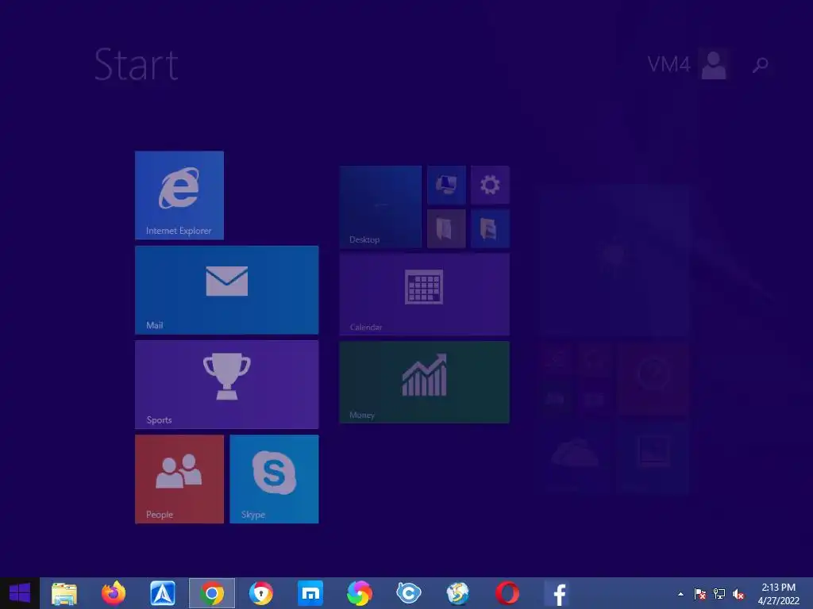Launch the multicolored swirl browser icon
Viewport: 813px width, 609px height.
coord(360,593)
